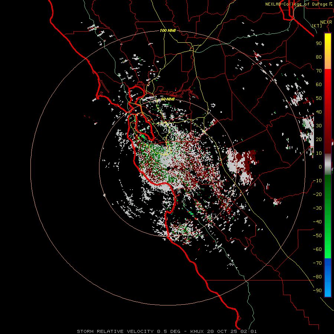Screen dimensions: 334x334
Task: Click the 70 value on the velocity scale
Action: pyautogui.click(x=319, y=71)
